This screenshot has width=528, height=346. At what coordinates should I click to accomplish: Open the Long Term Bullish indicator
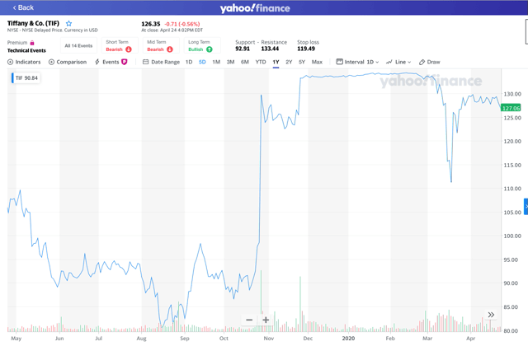(x=200, y=46)
